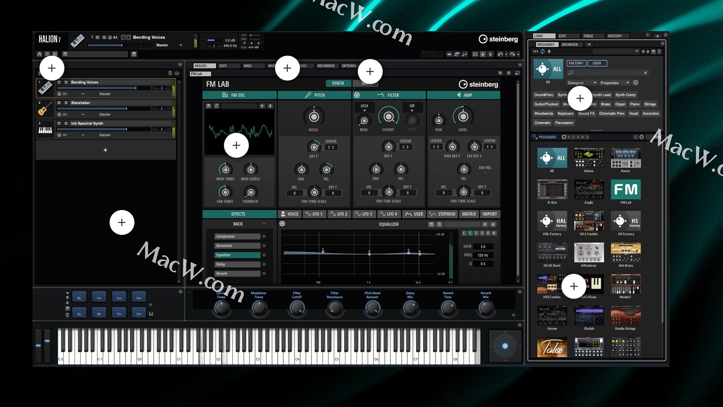The width and height of the screenshot is (723, 407).
Task: Open the MediaBay preset path dropdown arrow
Action: coord(637,52)
